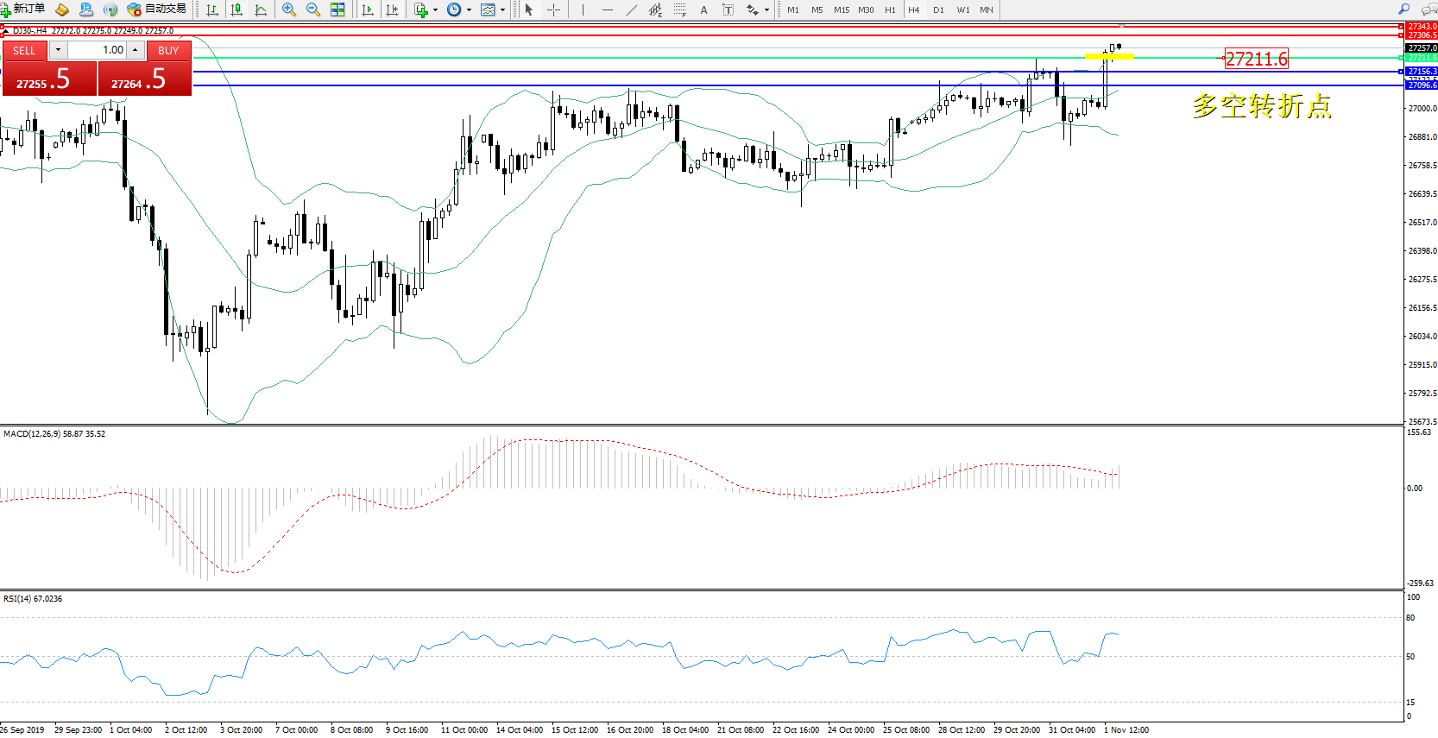Switch to the M15 timeframe
The height and width of the screenshot is (738, 1438).
[x=841, y=10]
